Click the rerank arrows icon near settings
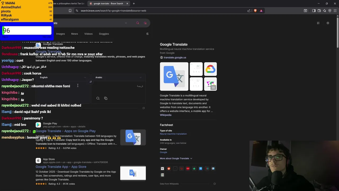Image resolution: width=339 pixels, height=191 pixels. (x=318, y=23)
